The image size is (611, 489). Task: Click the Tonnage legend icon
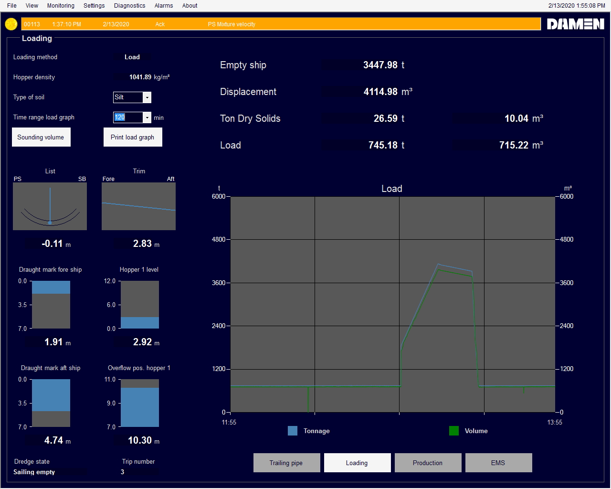click(x=292, y=431)
